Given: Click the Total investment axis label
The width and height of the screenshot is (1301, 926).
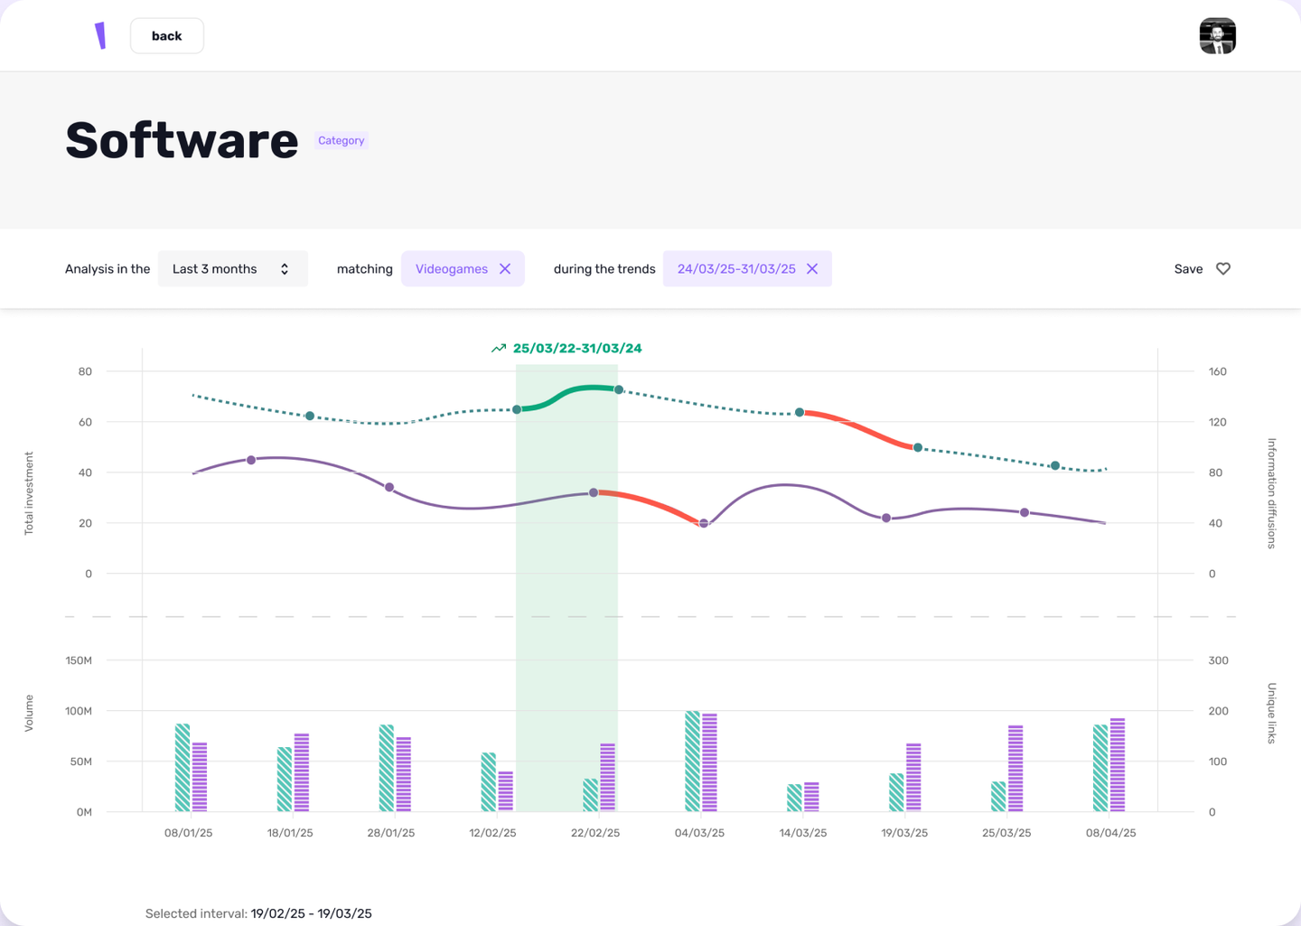Looking at the screenshot, I should (29, 494).
